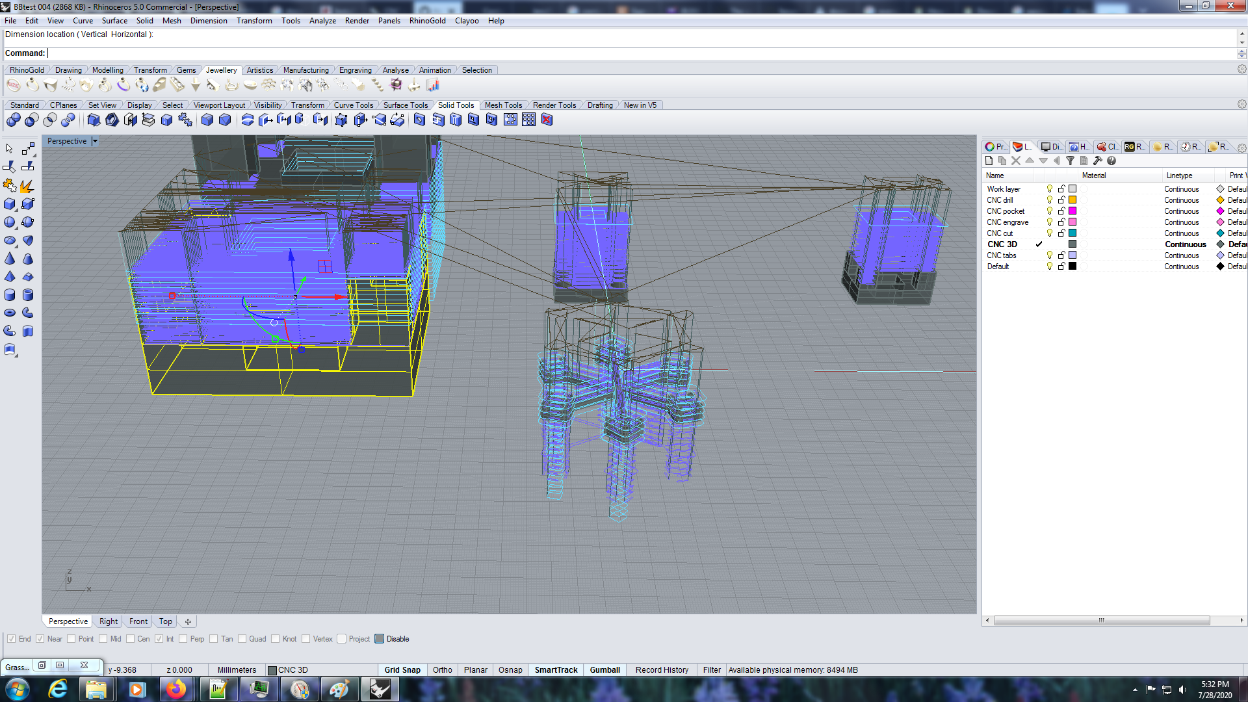Enable the Point osnap checkbox
Screen dimensions: 1248x702
(71, 639)
